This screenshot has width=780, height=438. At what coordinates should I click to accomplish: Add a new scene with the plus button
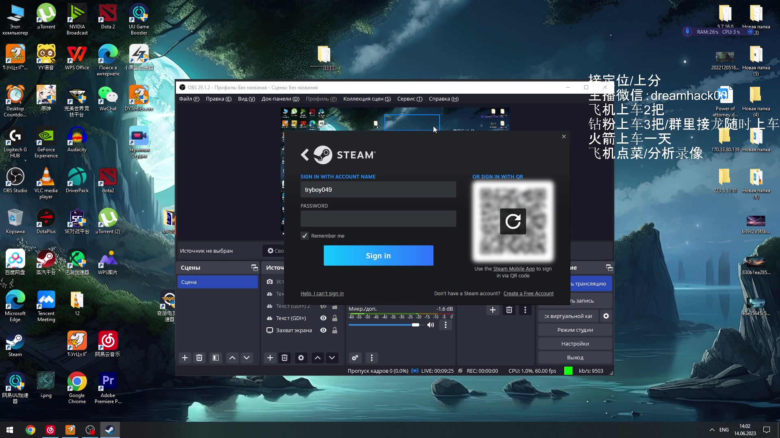click(x=185, y=358)
